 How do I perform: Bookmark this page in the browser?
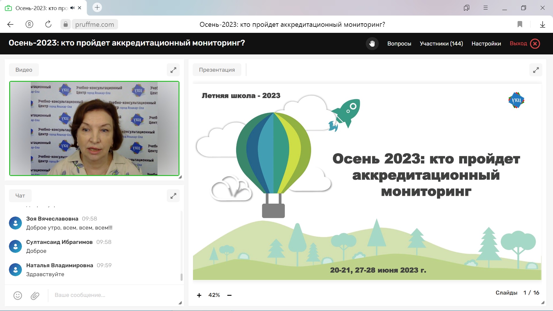tap(520, 24)
